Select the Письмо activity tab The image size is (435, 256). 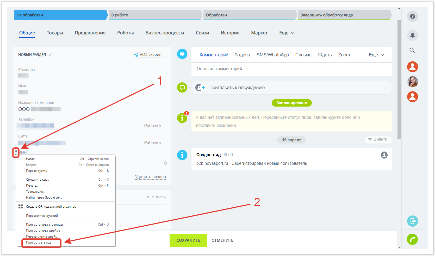point(303,55)
